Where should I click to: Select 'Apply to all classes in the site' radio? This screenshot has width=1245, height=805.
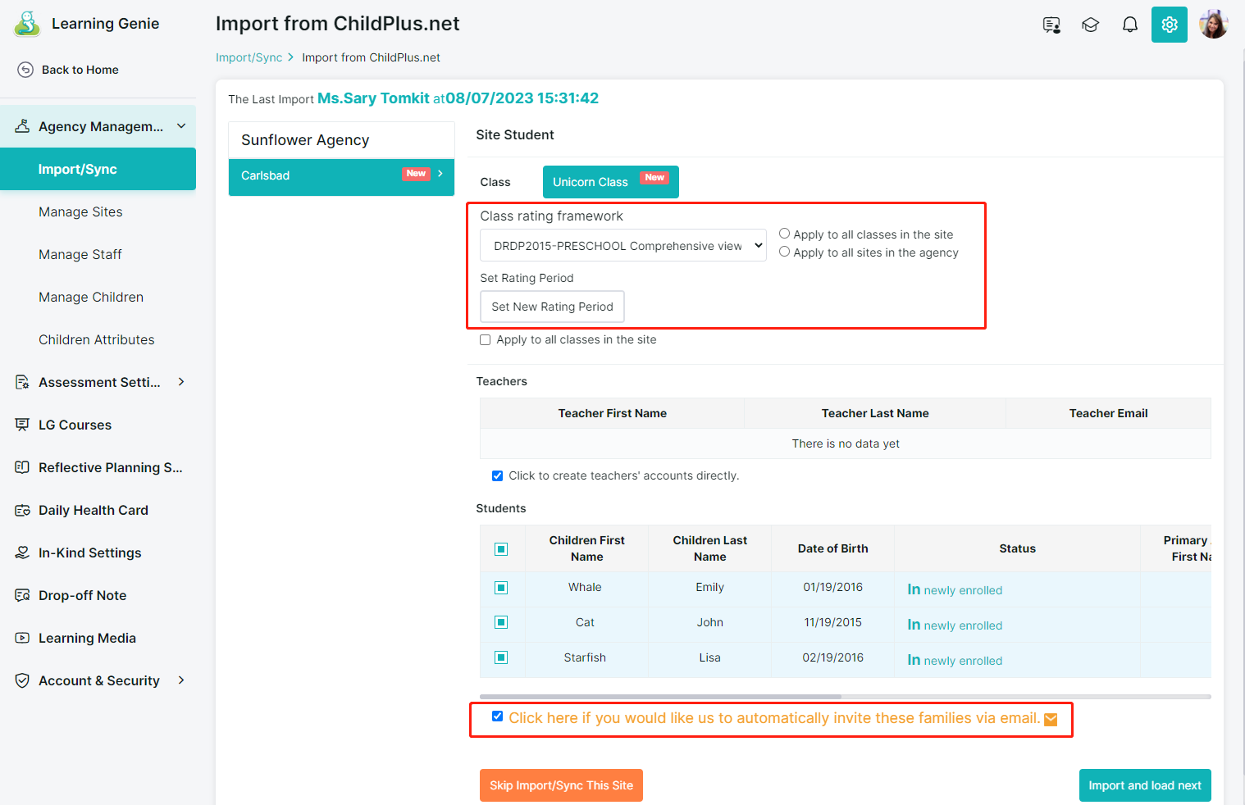(784, 234)
